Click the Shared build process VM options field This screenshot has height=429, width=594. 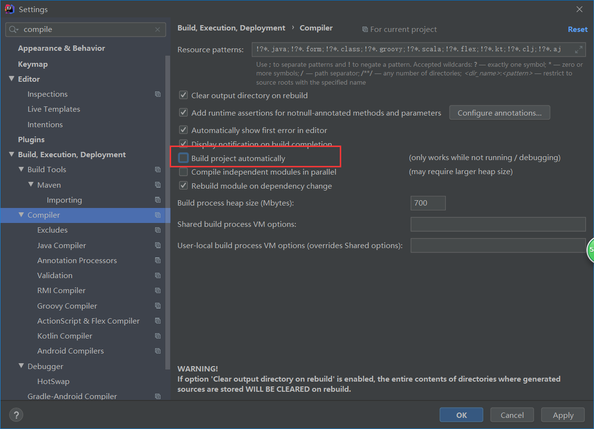498,224
